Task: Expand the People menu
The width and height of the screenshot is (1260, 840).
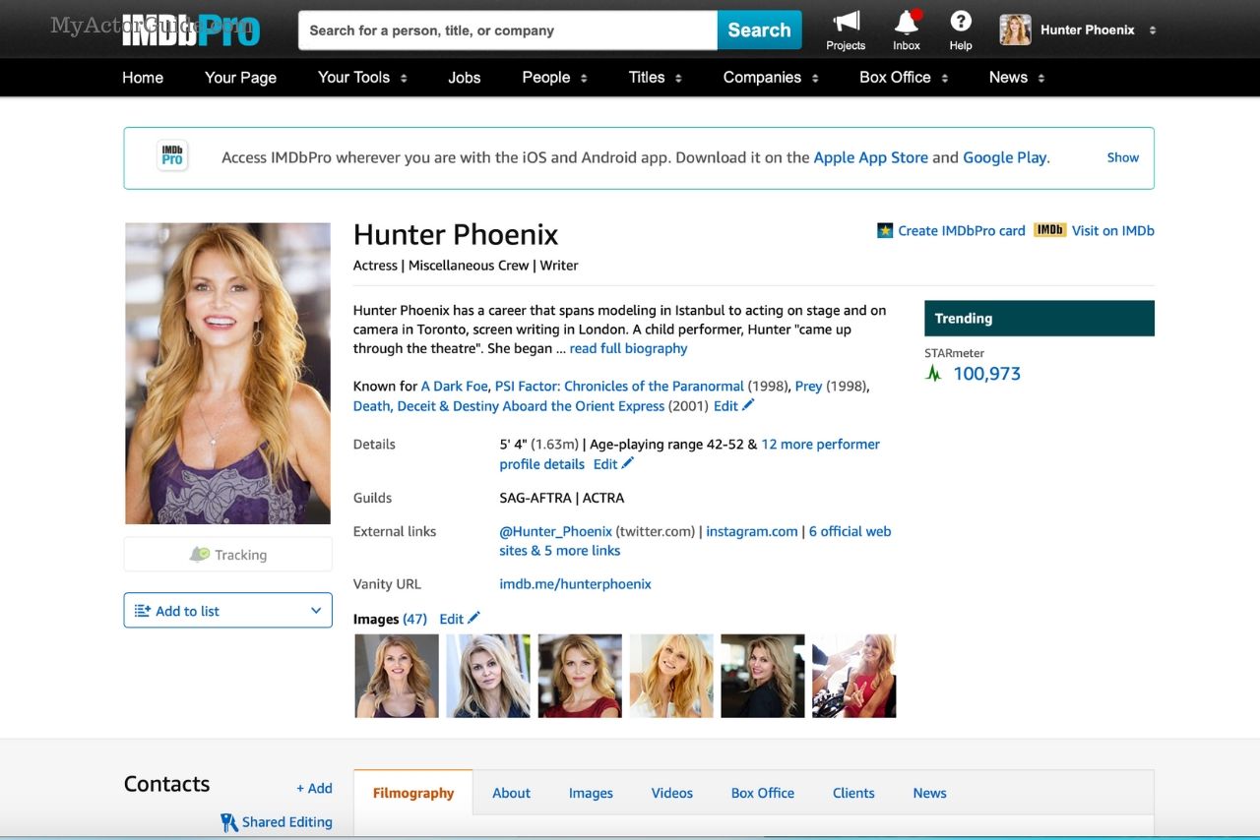Action: [x=555, y=78]
